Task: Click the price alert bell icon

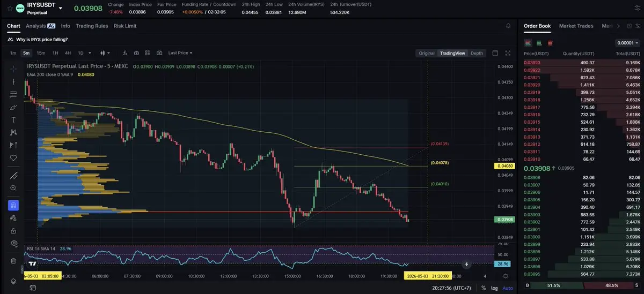Action: click(508, 26)
